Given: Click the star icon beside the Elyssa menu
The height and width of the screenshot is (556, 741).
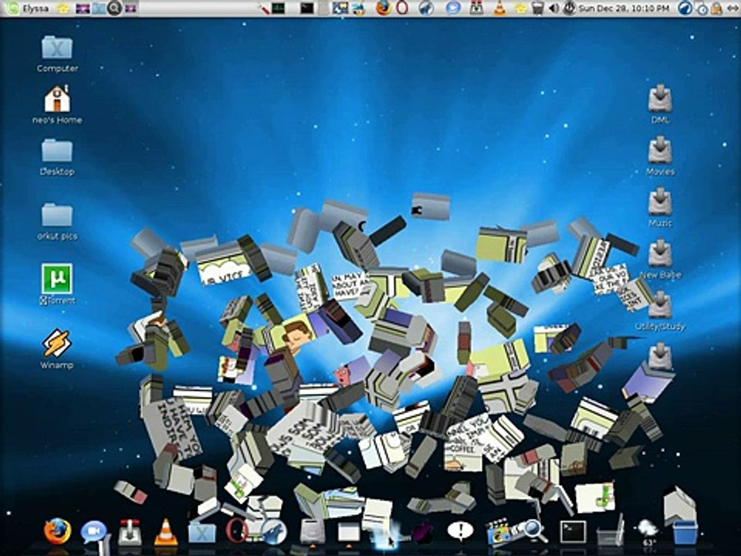Looking at the screenshot, I should click(x=63, y=8).
